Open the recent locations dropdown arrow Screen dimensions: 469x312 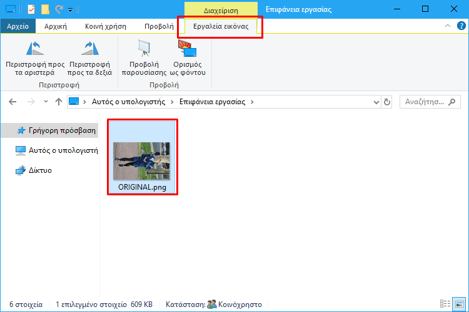click(46, 102)
